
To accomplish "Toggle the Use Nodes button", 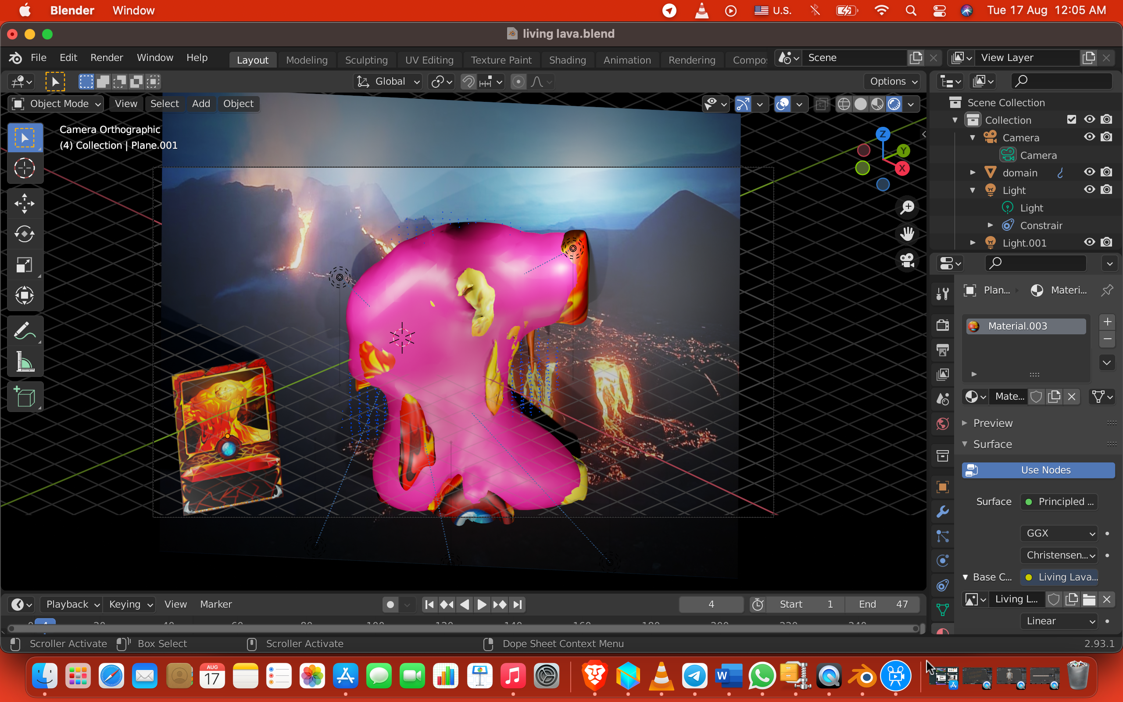I will [1038, 470].
